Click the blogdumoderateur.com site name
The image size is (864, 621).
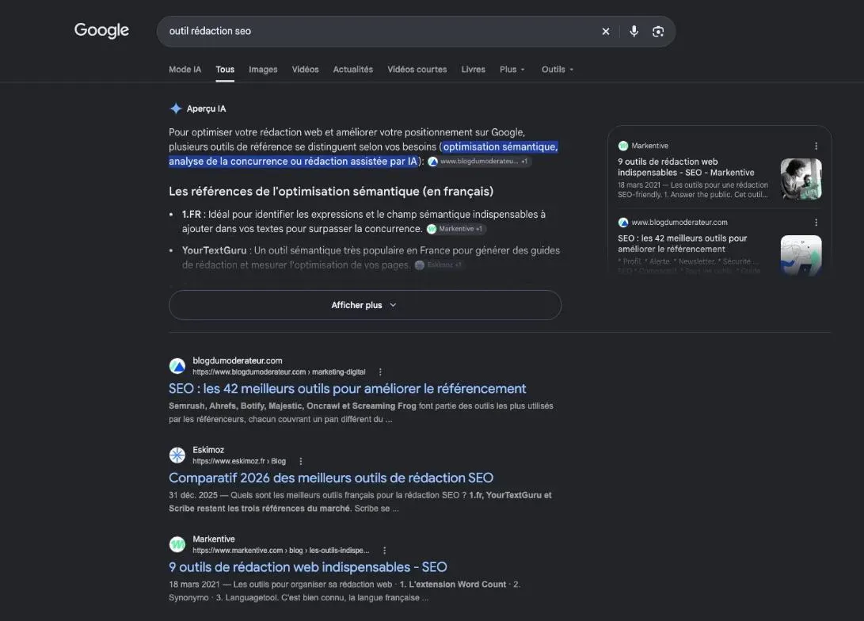click(238, 360)
